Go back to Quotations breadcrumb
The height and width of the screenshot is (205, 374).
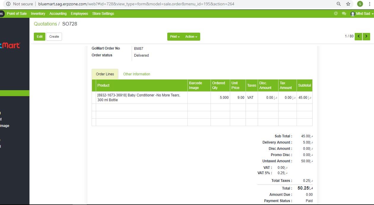point(45,24)
